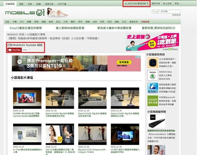The height and width of the screenshot is (155, 197).
Task: Open the LG WIFI 掃地機器人 video thumbnail
Action: [125, 134]
